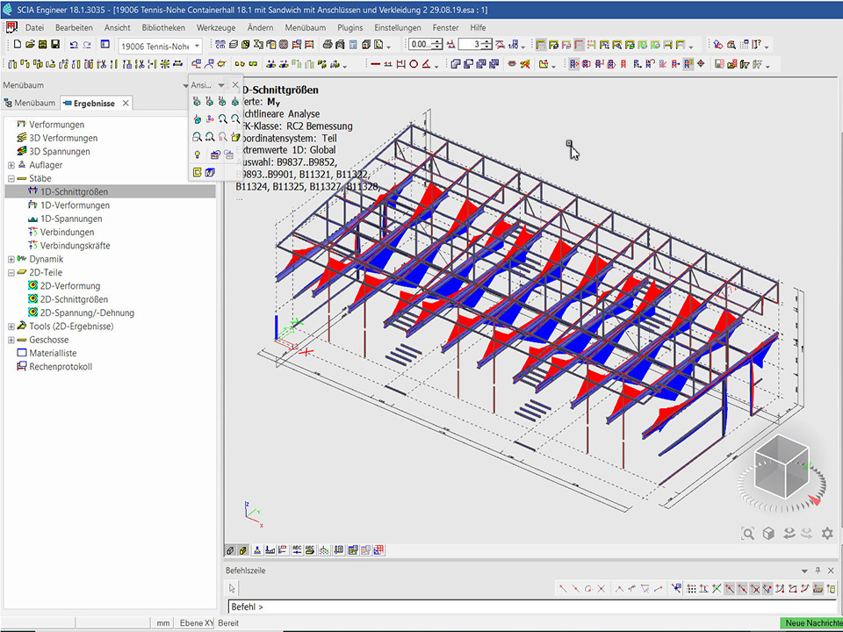Open the project selector dropdown 19006 Tennis-Nohe
This screenshot has width=843, height=632.
(x=161, y=46)
